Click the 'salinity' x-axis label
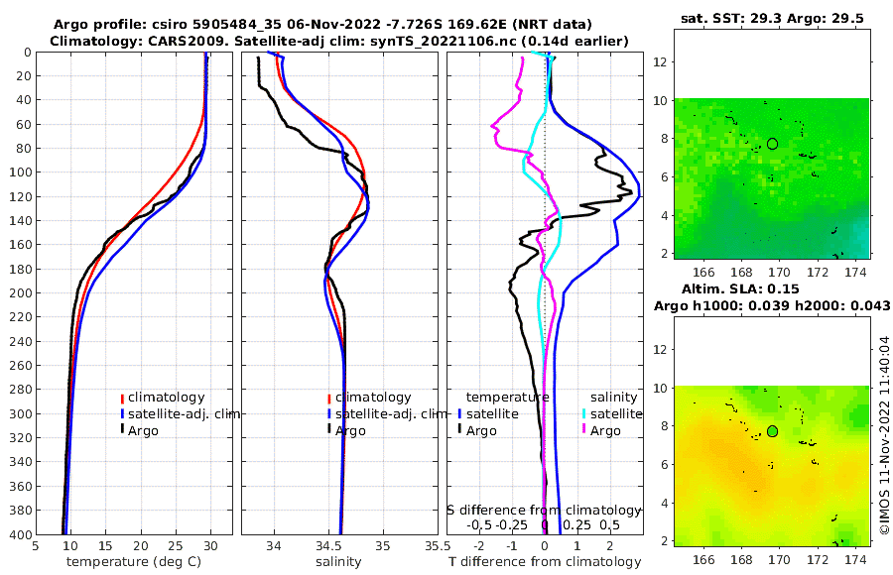This screenshot has height=575, width=893. [339, 562]
